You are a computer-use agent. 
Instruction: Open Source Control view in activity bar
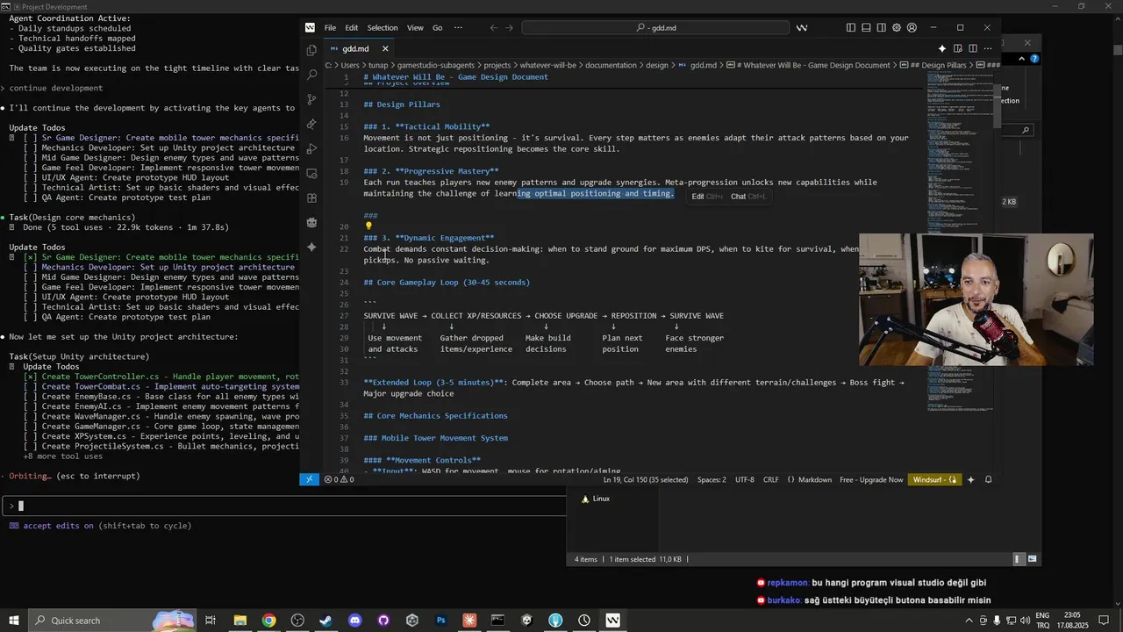[311, 100]
